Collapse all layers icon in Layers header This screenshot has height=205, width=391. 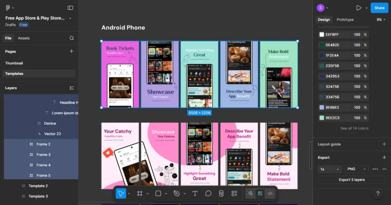click(71, 88)
